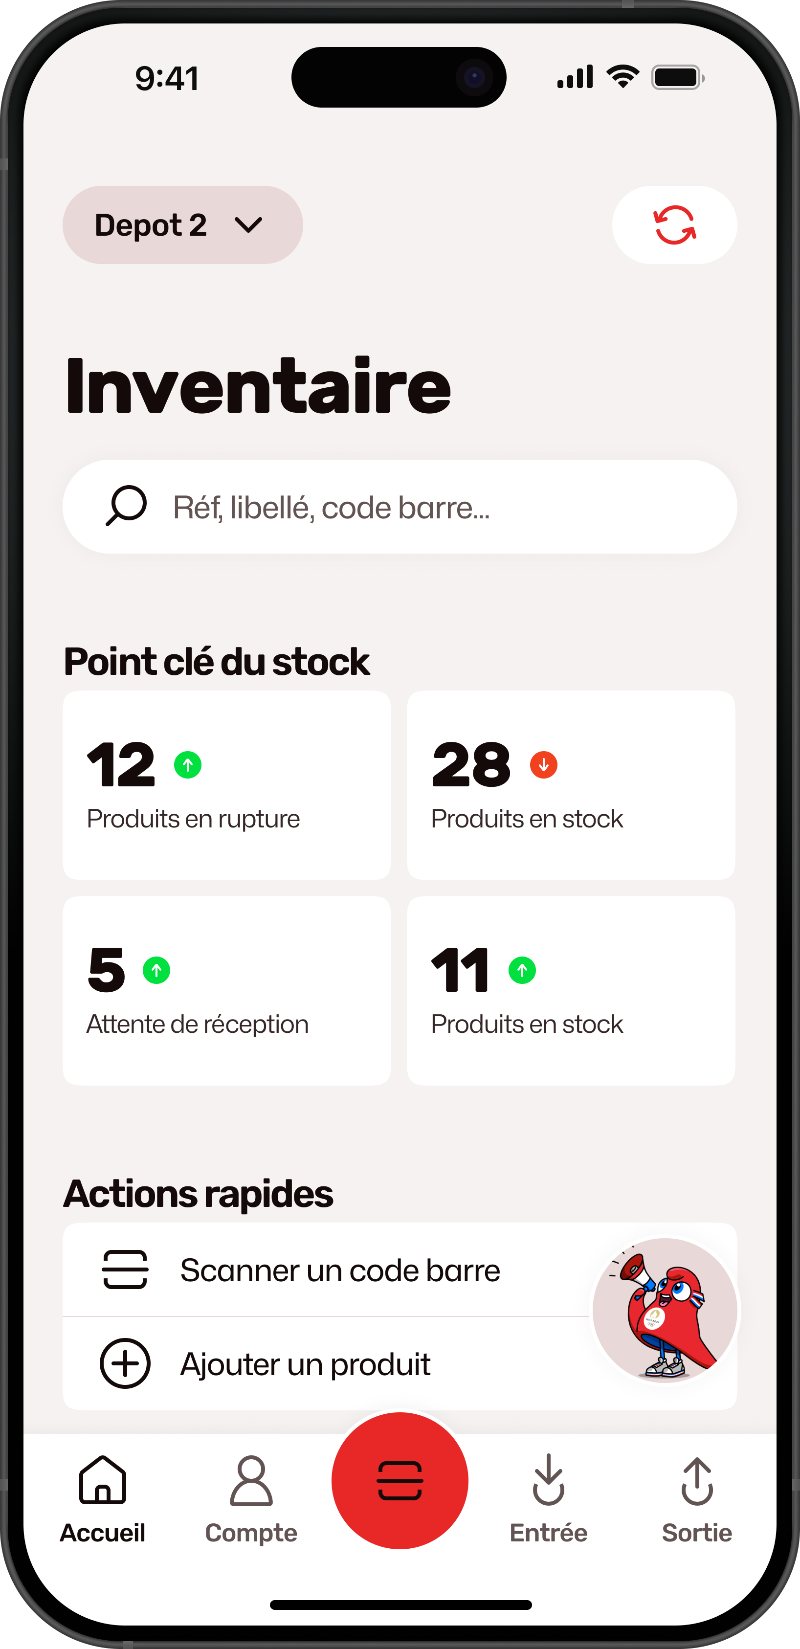This screenshot has width=800, height=1649.
Task: Click the chevron next to Depot 2
Action: 248,224
